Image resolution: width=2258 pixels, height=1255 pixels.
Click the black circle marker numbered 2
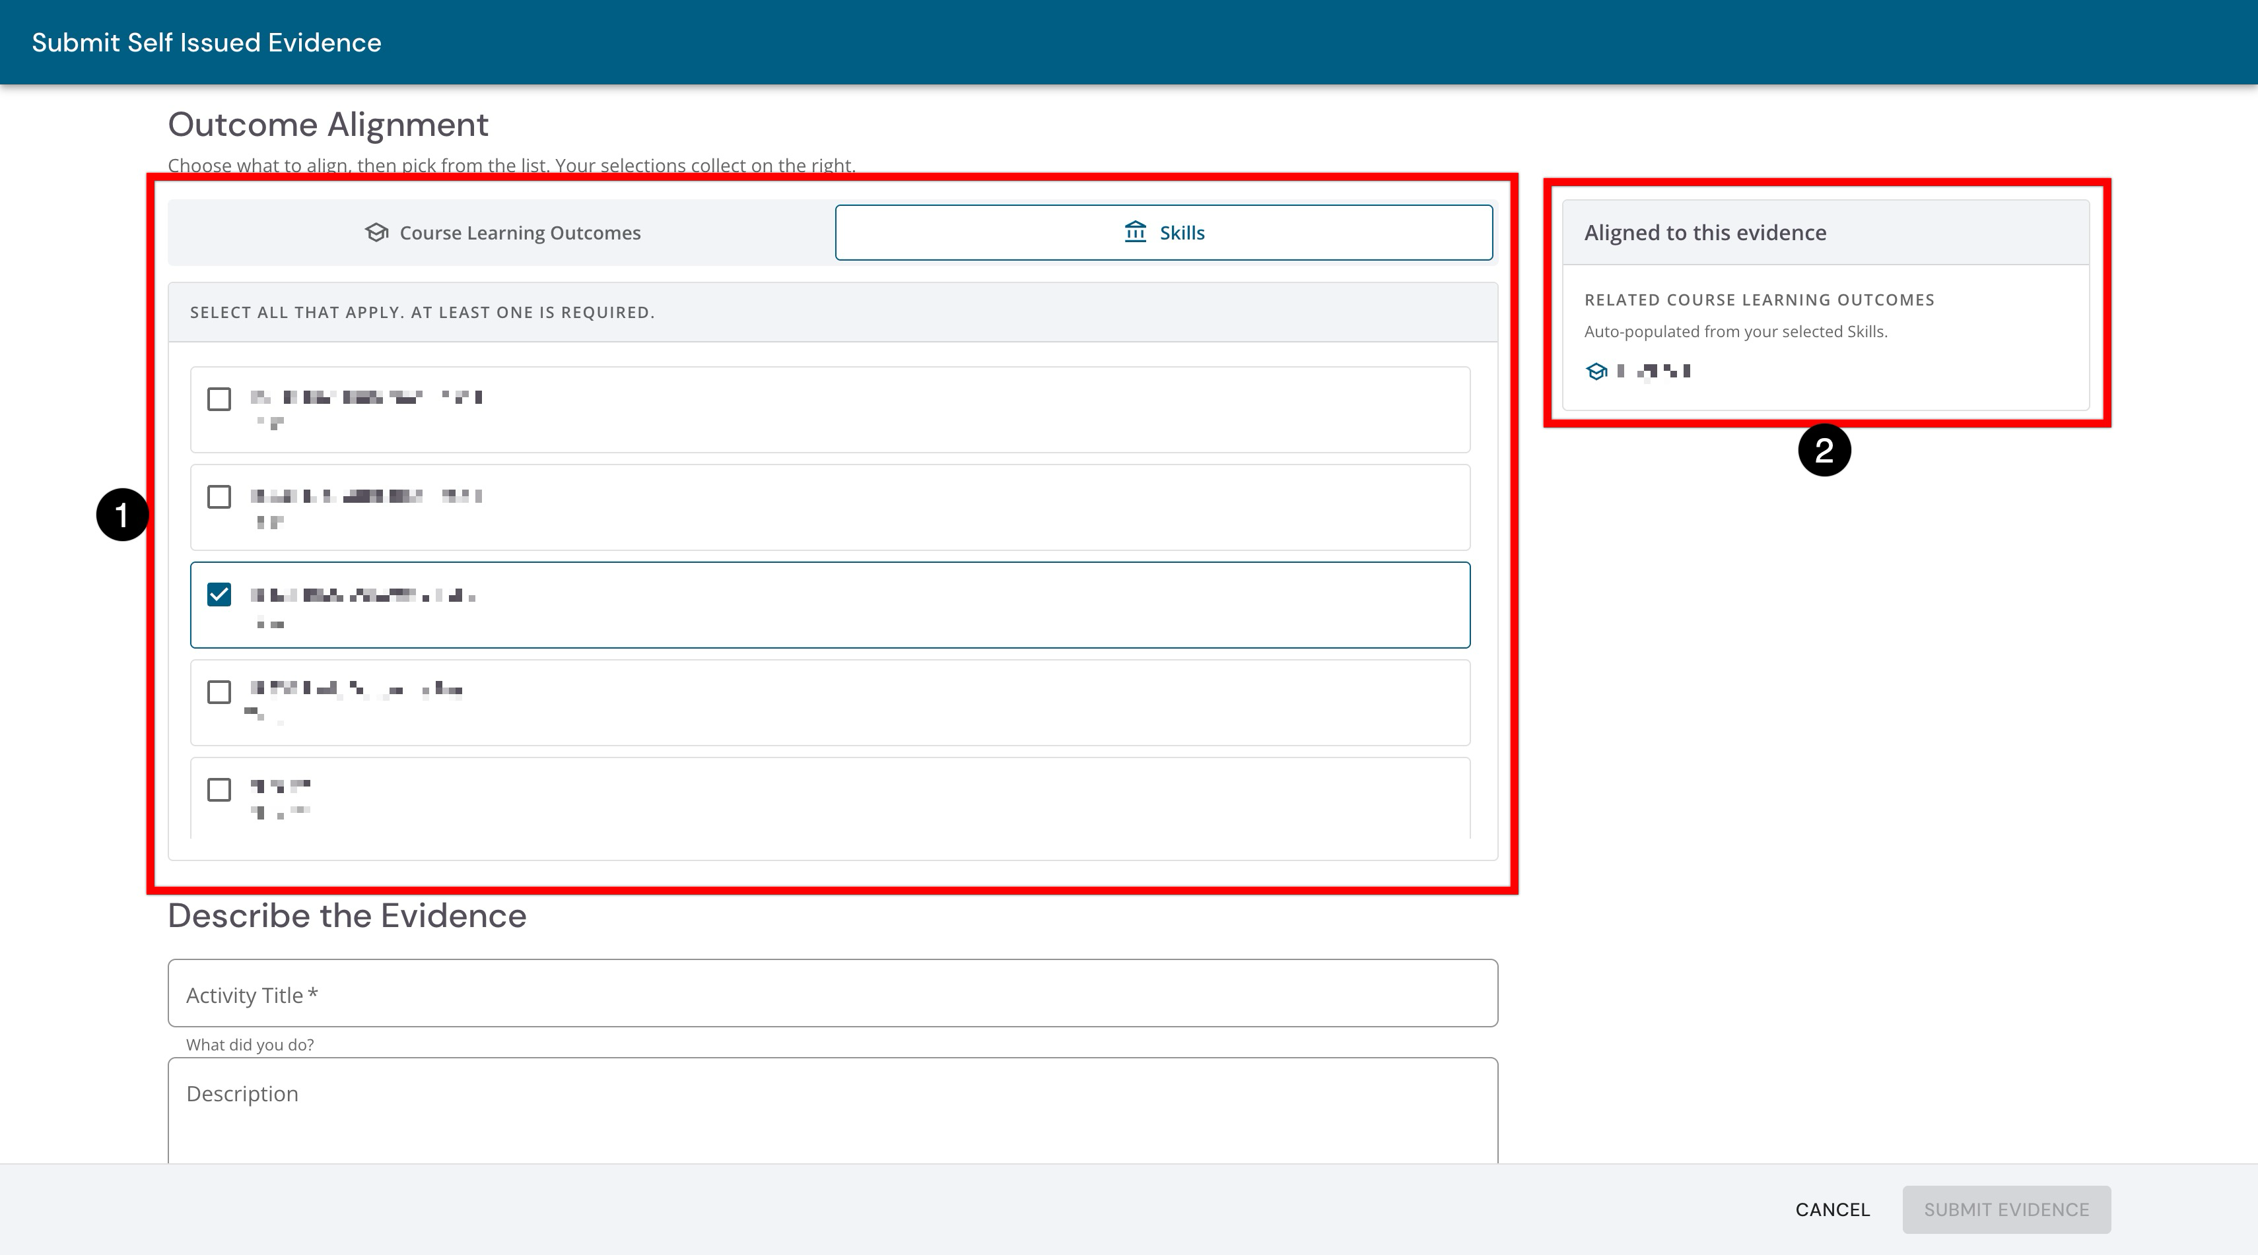(1824, 450)
